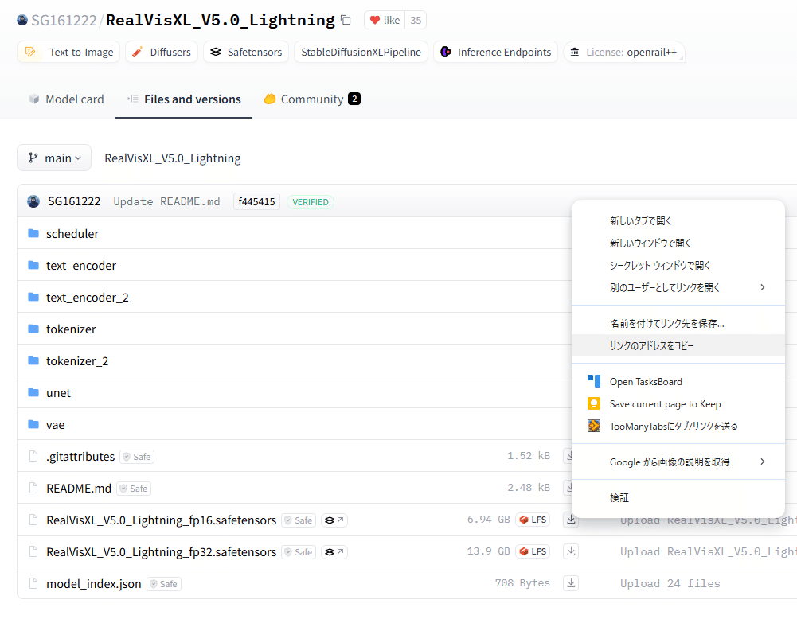Screen dimensions: 797x631
Task: Open the text_encoder_2 folder
Action: click(x=88, y=298)
